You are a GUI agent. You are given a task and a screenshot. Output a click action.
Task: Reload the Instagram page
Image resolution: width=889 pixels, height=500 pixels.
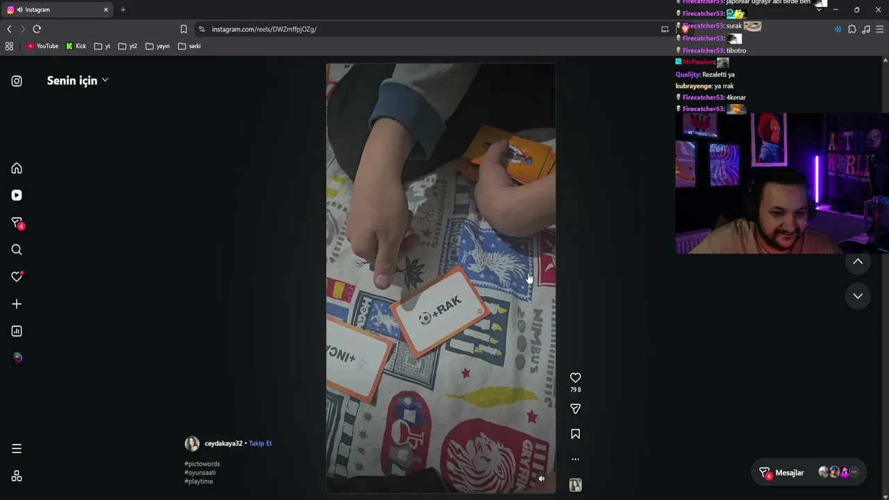tap(37, 29)
